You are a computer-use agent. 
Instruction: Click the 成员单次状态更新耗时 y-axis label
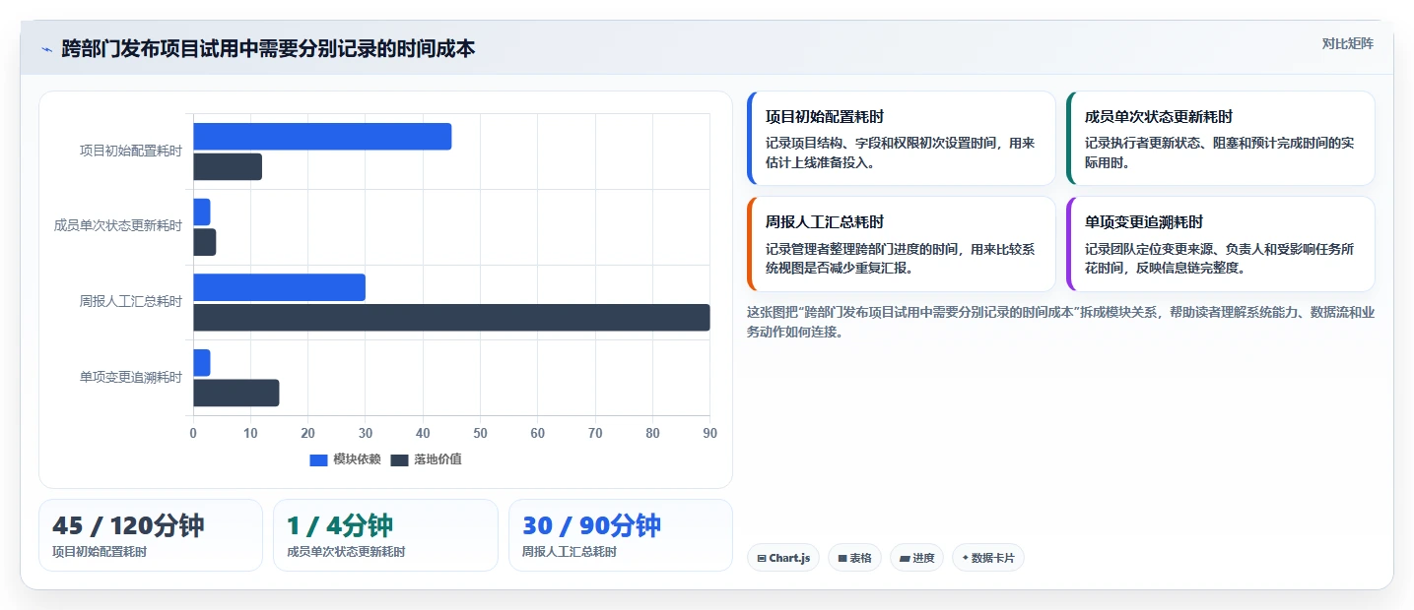tap(118, 225)
